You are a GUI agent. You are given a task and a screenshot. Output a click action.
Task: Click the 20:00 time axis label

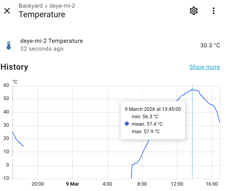coord(38,184)
